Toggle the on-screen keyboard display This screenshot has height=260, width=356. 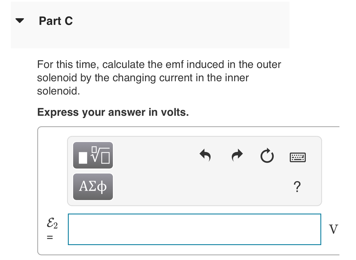pyautogui.click(x=297, y=157)
